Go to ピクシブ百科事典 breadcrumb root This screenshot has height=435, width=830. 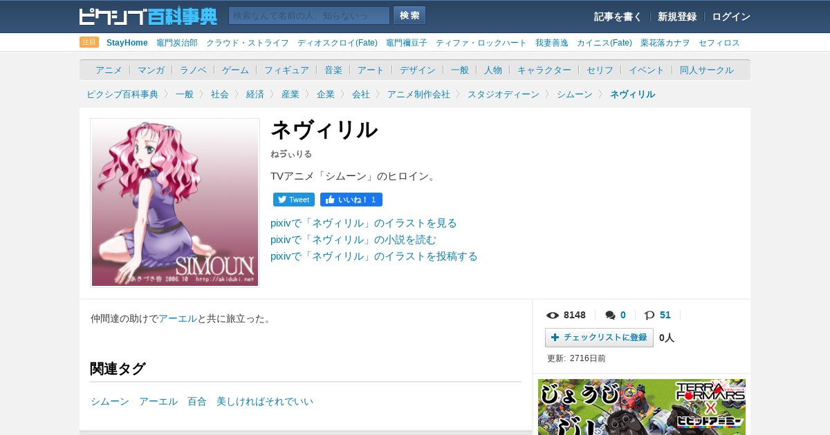(x=122, y=94)
